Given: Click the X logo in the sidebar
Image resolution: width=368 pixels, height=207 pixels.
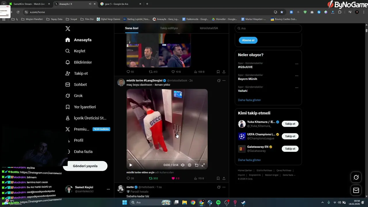Looking at the screenshot, I should [68, 28].
